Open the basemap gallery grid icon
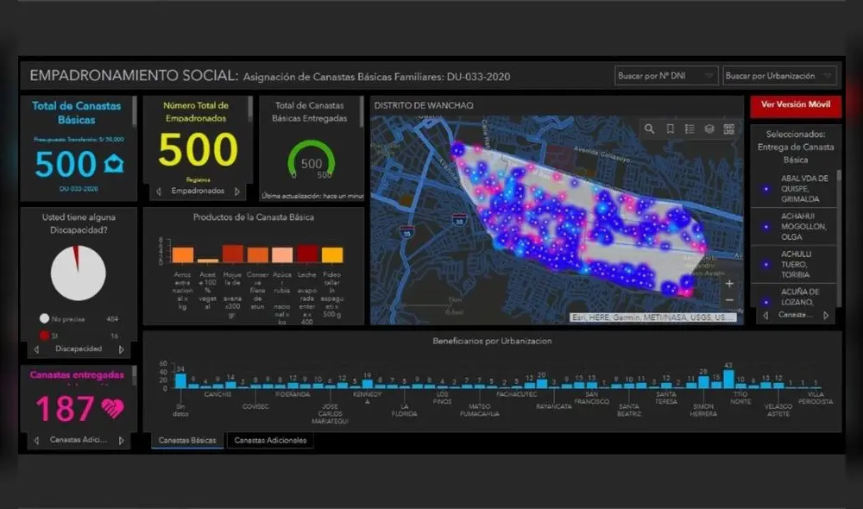Screen dimensions: 863x509 point(729,129)
